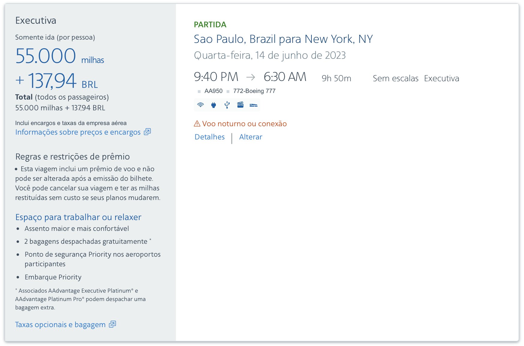Viewport: 524px width, 346px height.
Task: Click the USB port amenity icon
Action: (x=227, y=105)
